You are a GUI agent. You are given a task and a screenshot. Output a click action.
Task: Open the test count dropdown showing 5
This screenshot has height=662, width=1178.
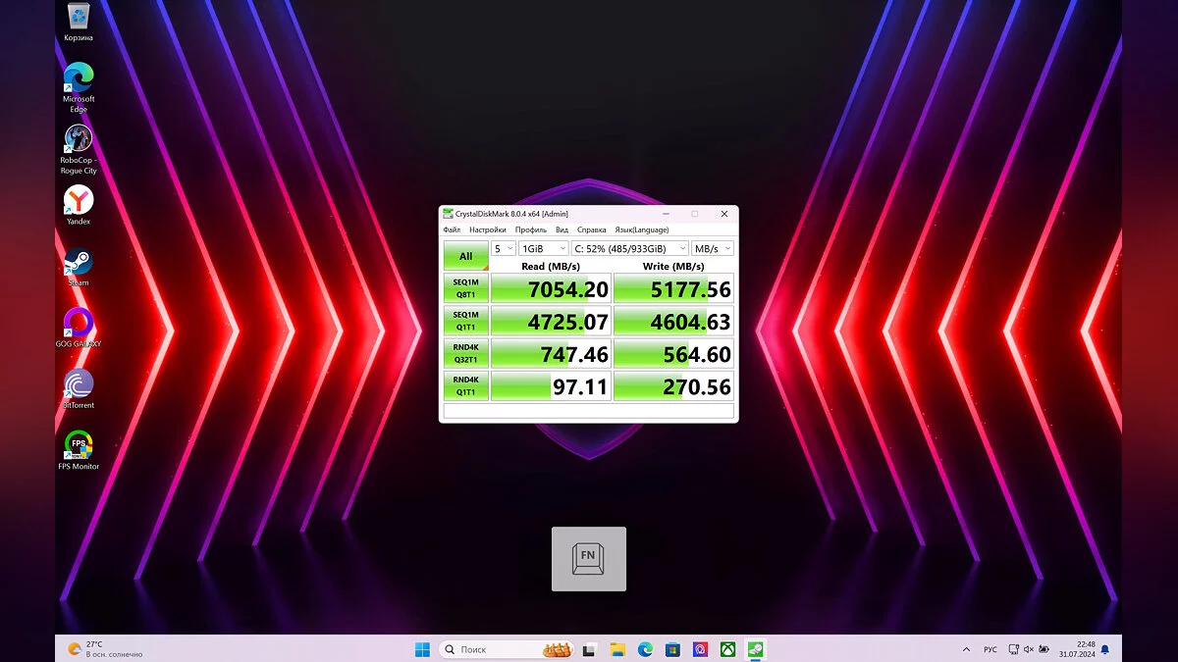(x=504, y=248)
